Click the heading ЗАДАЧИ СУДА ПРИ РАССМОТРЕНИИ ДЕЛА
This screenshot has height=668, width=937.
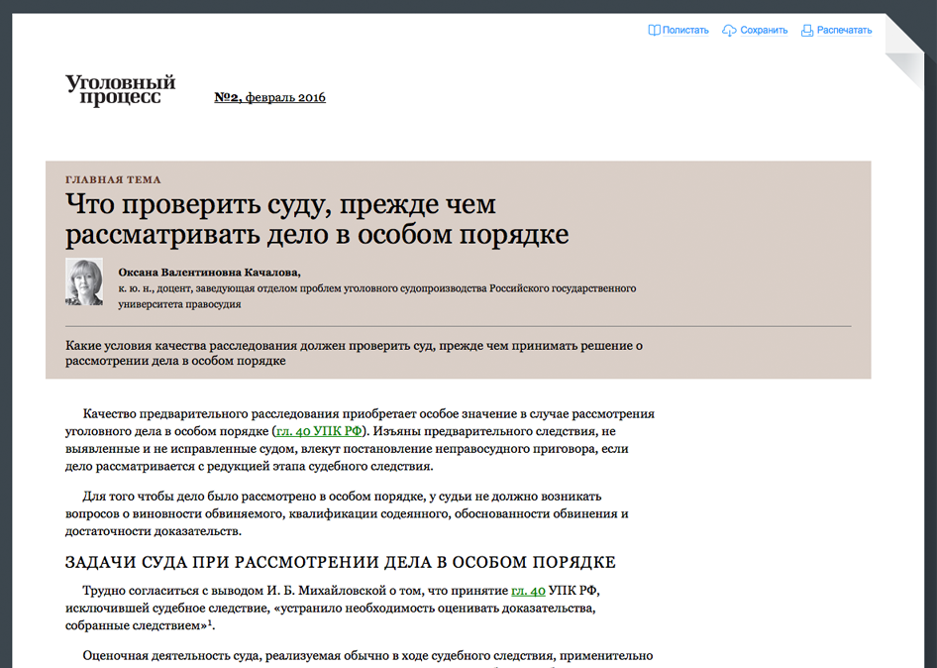340,562
